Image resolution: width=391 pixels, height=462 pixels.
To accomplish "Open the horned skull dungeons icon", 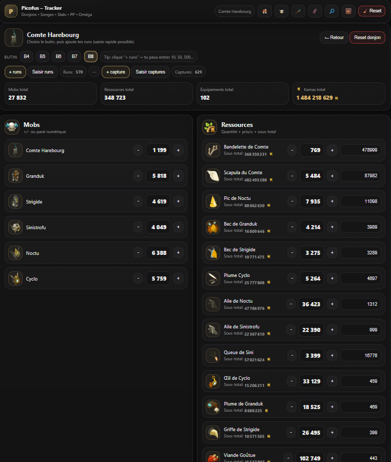I will 281,11.
